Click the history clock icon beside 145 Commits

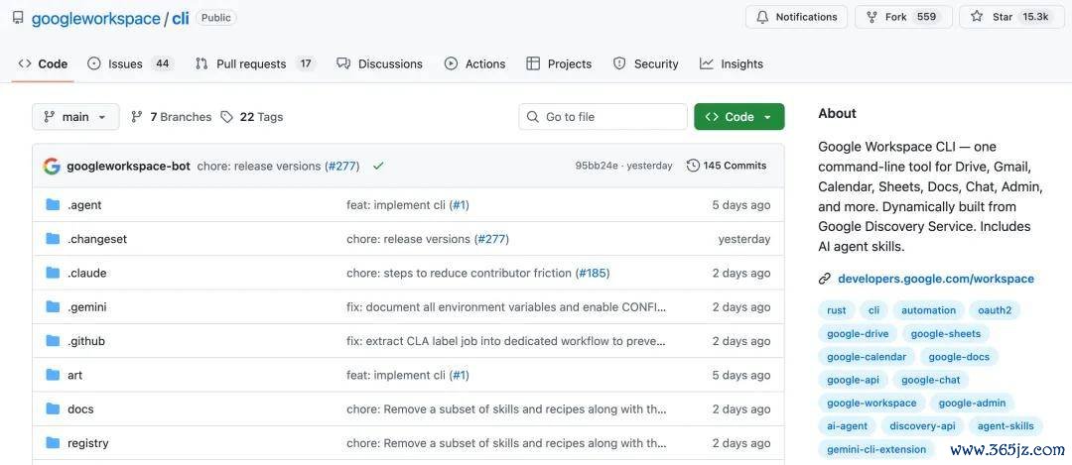click(693, 166)
